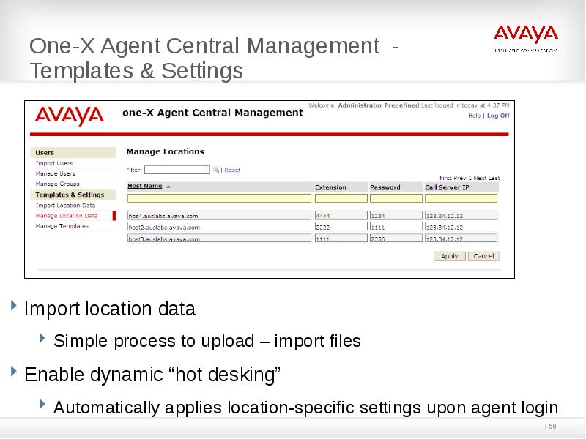Open Manage Groups in sidebar

(x=58, y=184)
